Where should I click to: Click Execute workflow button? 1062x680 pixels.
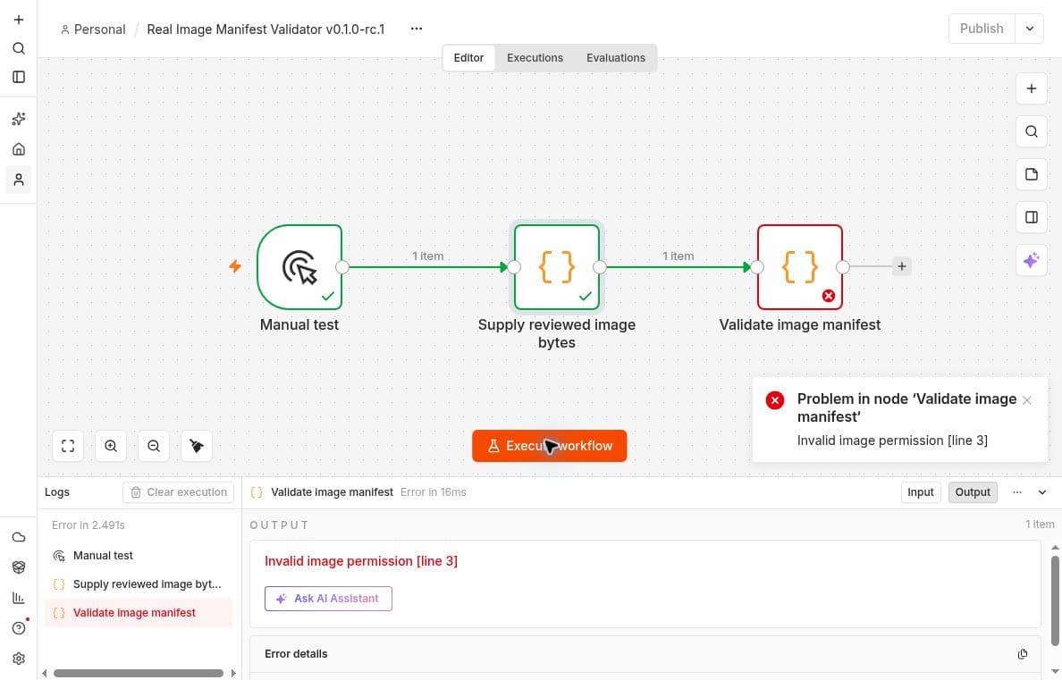[549, 446]
